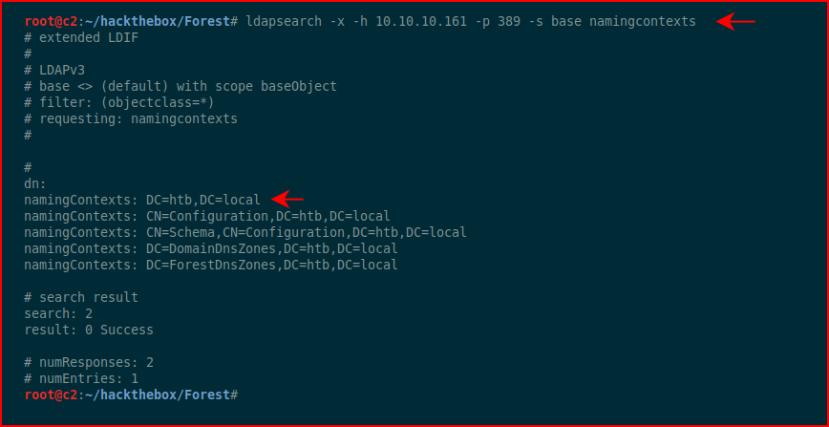This screenshot has height=427, width=829.
Task: Click the root@c2 prompt on first line
Action: 51,22
